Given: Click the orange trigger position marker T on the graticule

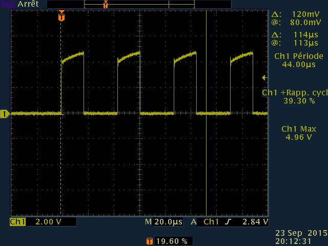Looking at the screenshot, I should tap(61, 16).
